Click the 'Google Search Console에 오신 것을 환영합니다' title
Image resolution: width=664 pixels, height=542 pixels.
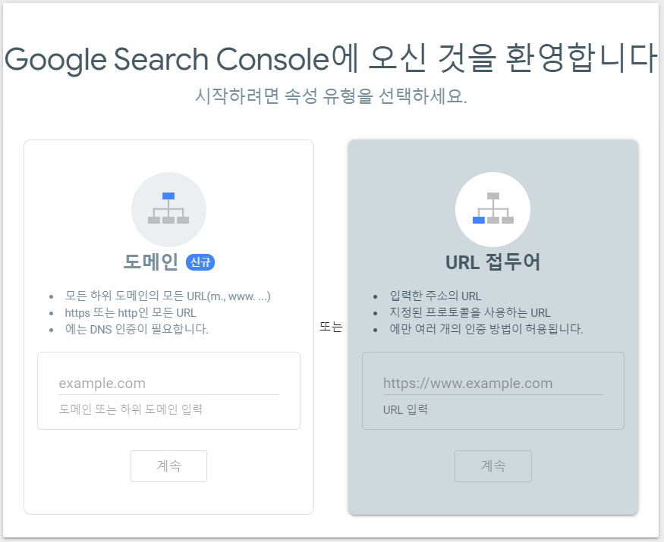pyautogui.click(x=330, y=58)
